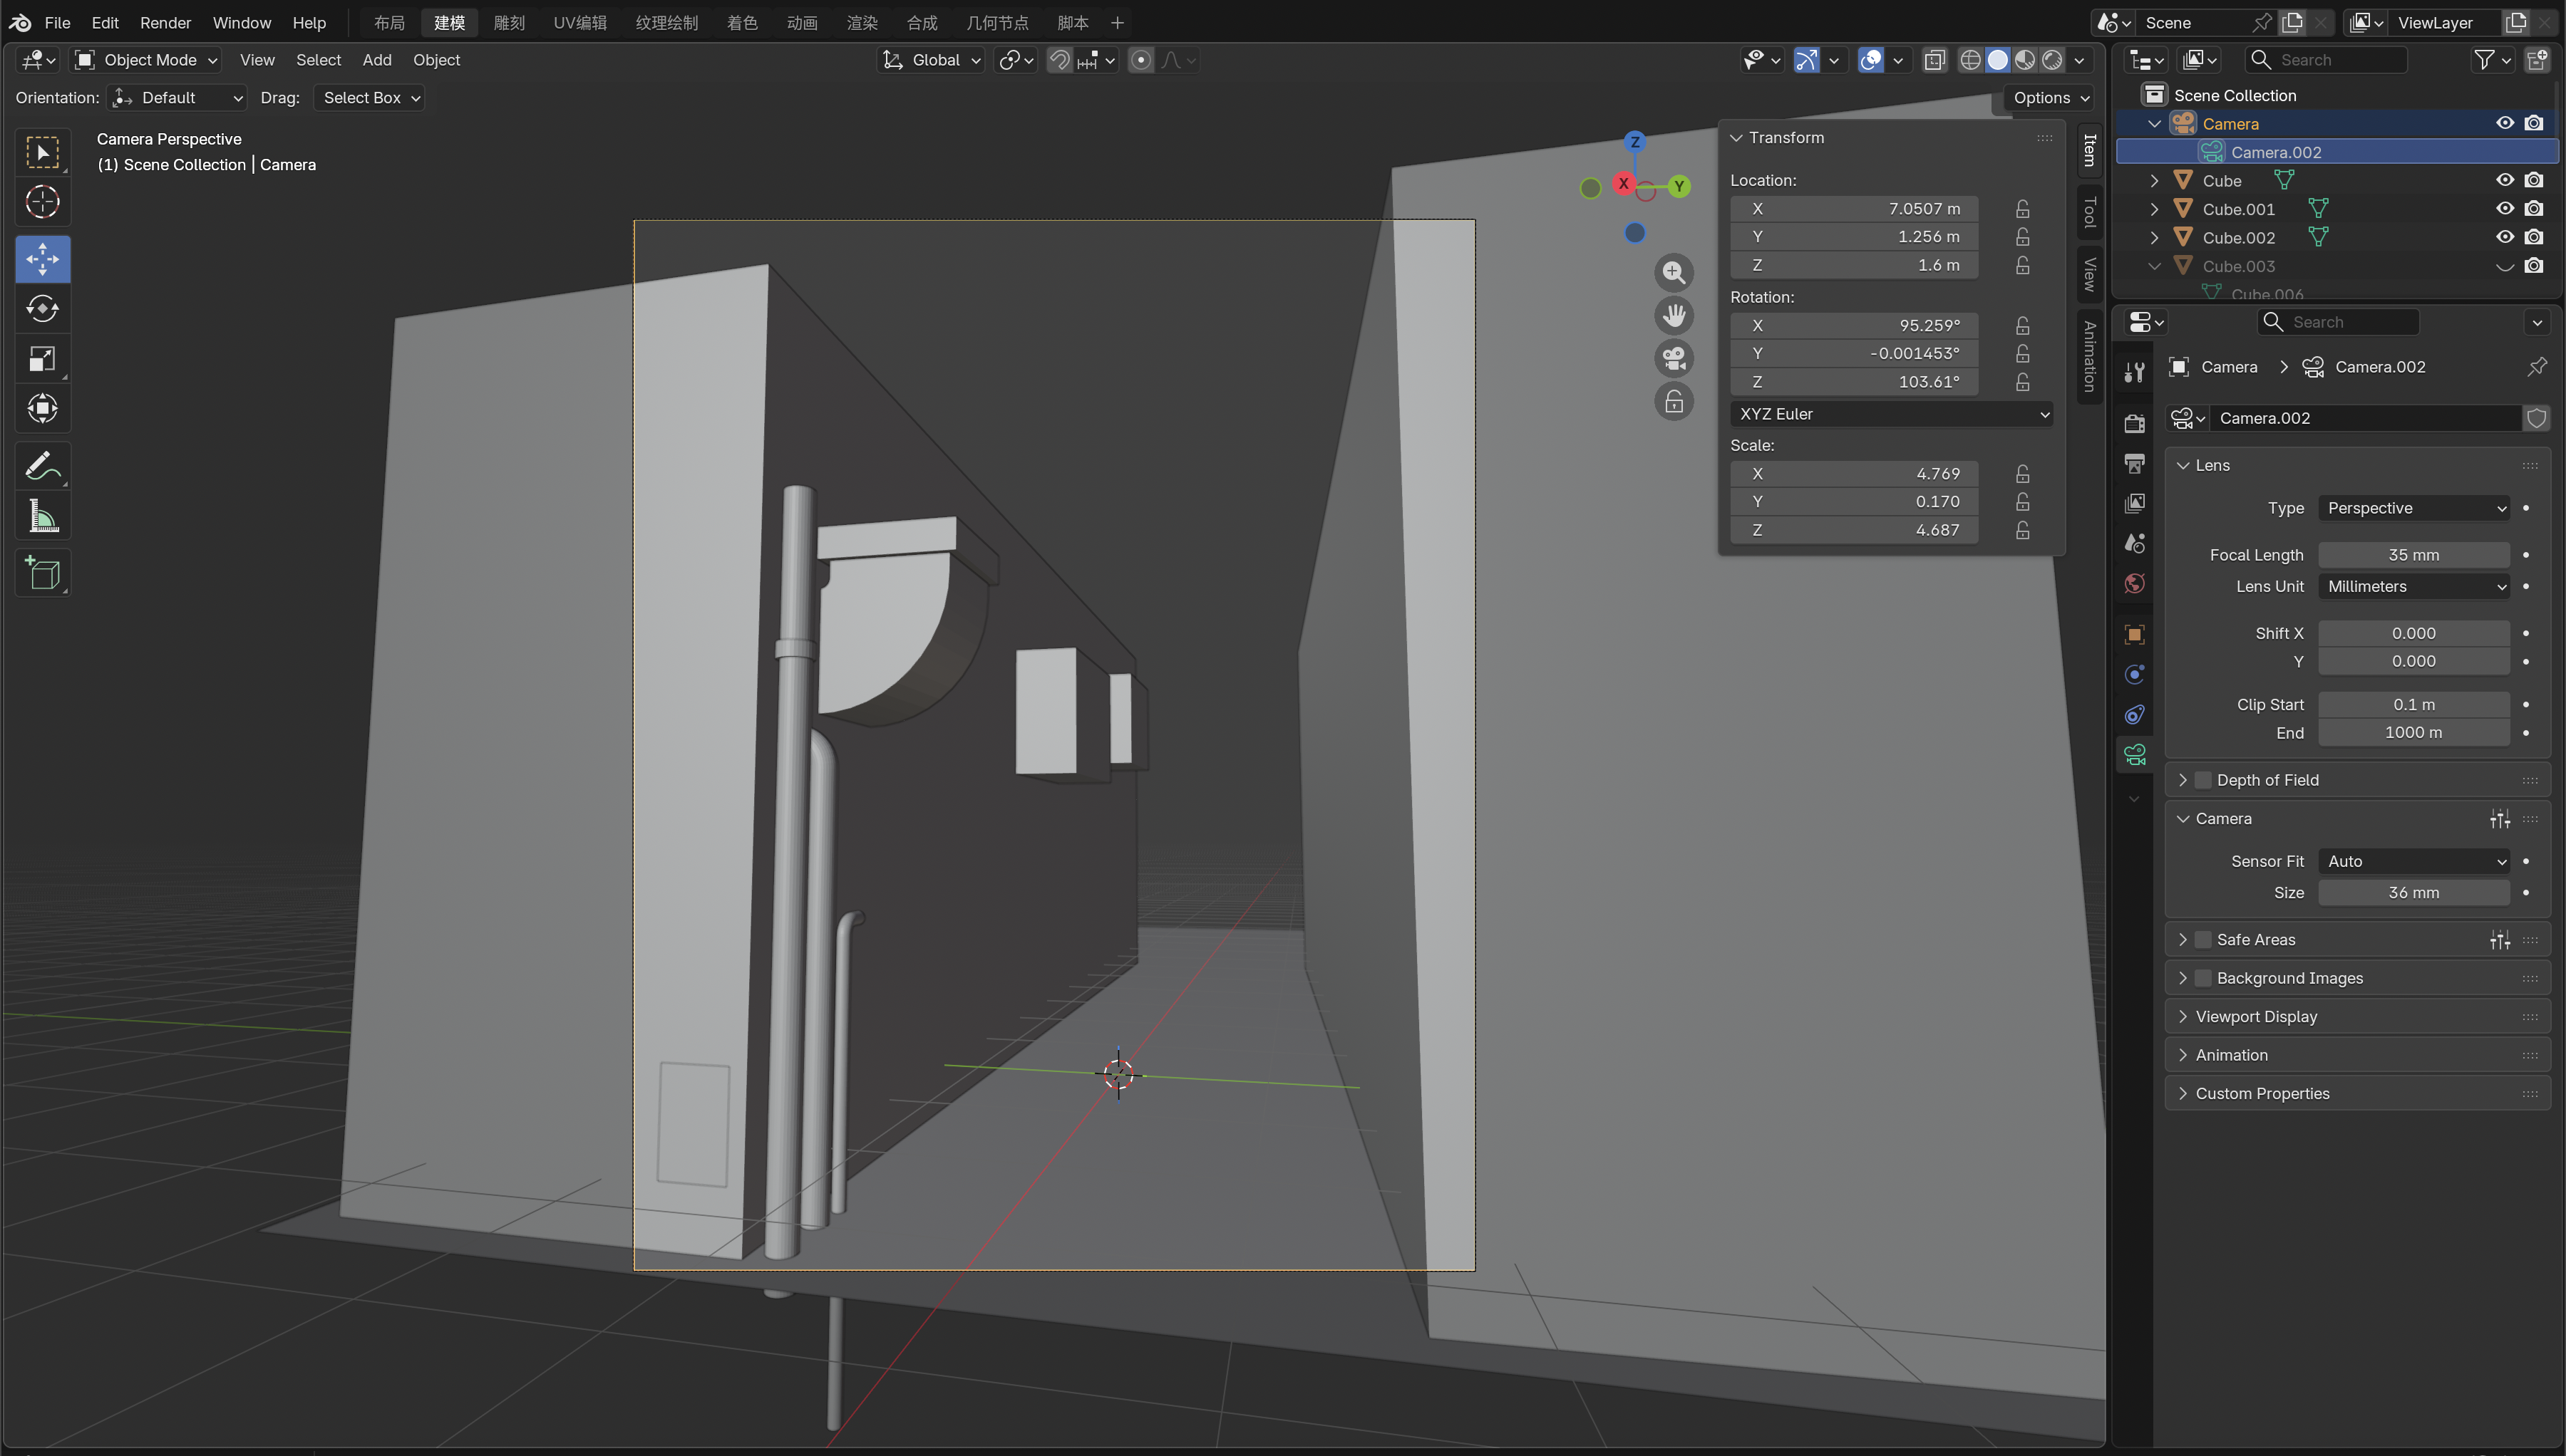This screenshot has height=1456, width=2566.
Task: Pick the Select Box tool icon
Action: [42, 152]
